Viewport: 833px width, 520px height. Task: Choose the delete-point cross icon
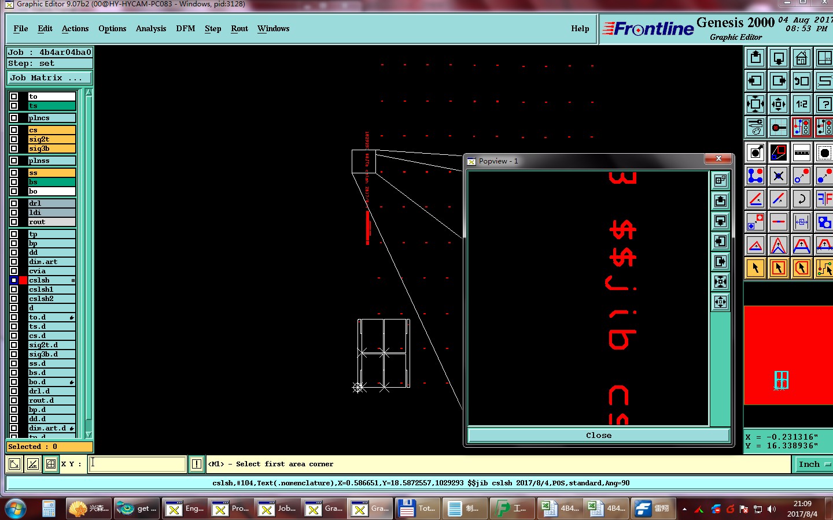coord(779,176)
